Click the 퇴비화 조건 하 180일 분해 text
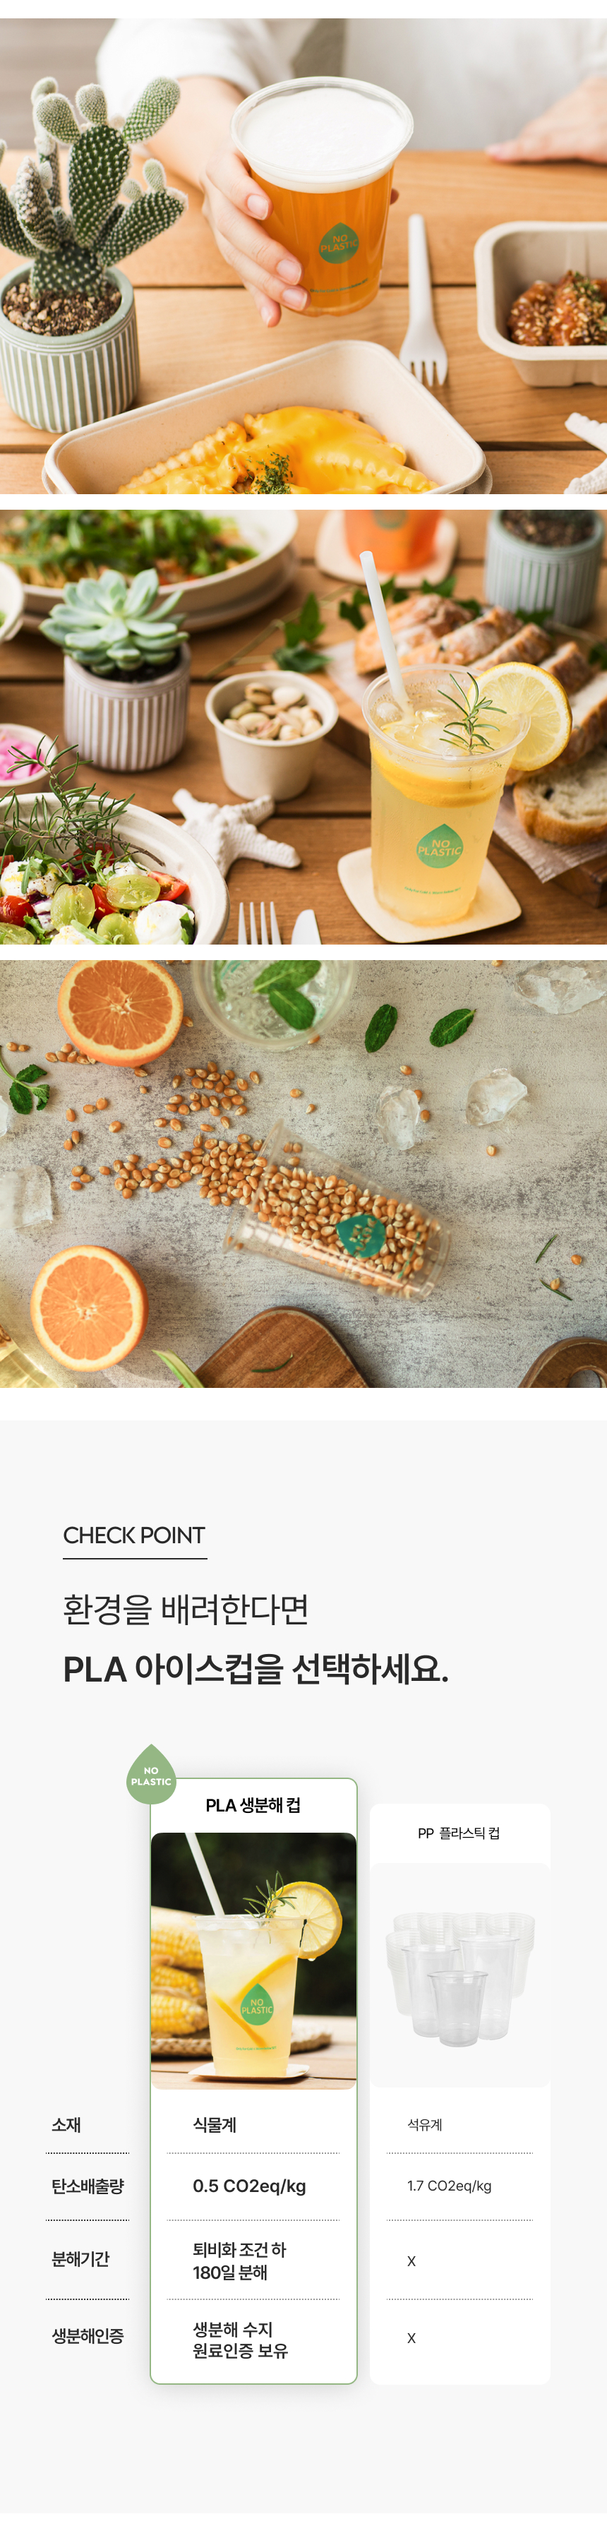 coord(239,2260)
